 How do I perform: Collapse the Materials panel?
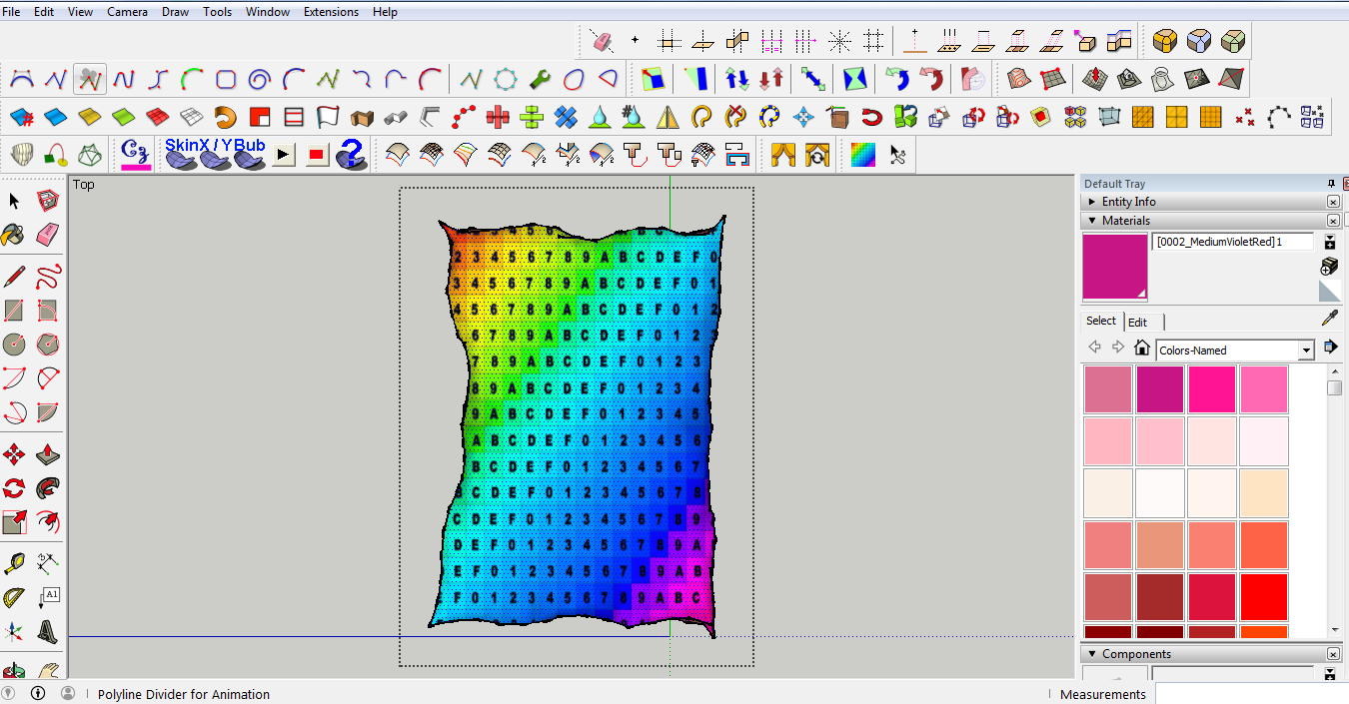(1092, 221)
